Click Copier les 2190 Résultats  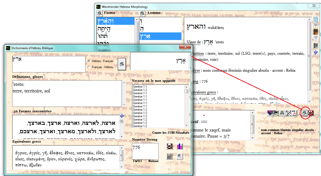click(171, 133)
